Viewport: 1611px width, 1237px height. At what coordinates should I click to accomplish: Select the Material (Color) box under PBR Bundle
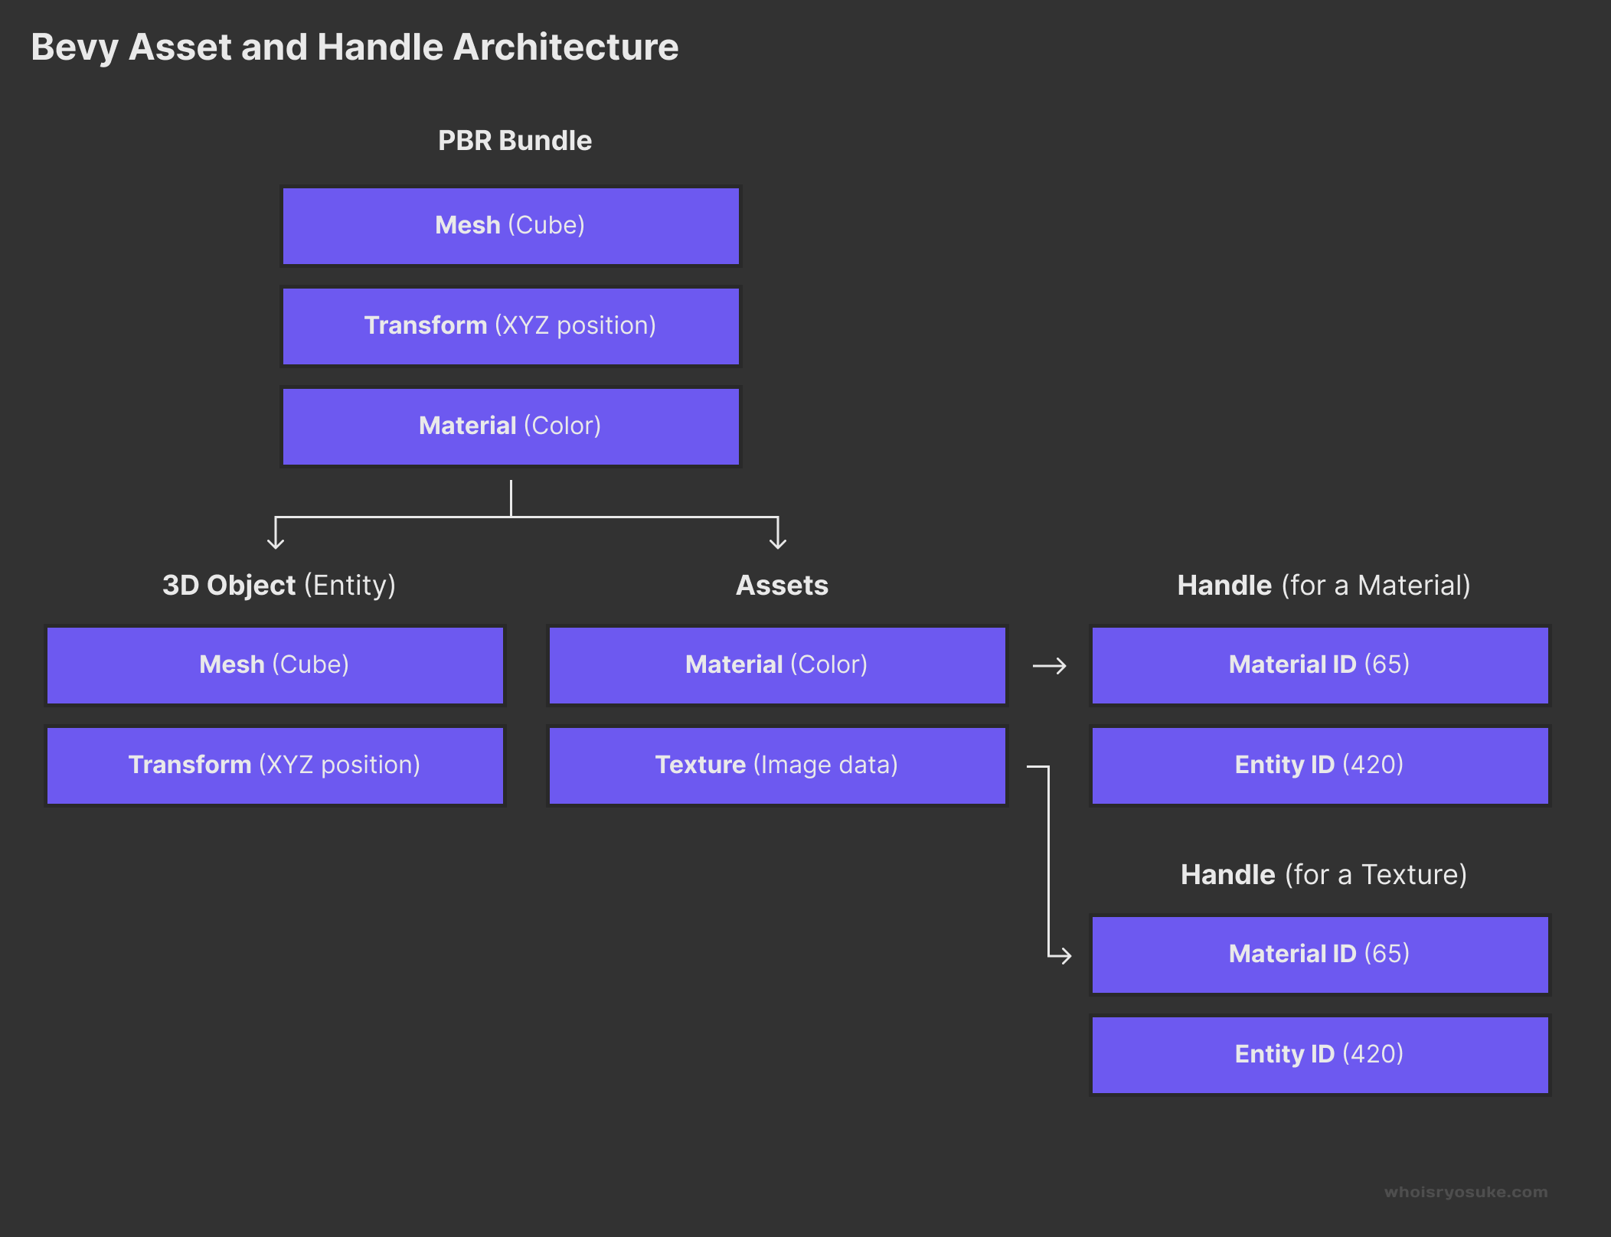pos(511,426)
